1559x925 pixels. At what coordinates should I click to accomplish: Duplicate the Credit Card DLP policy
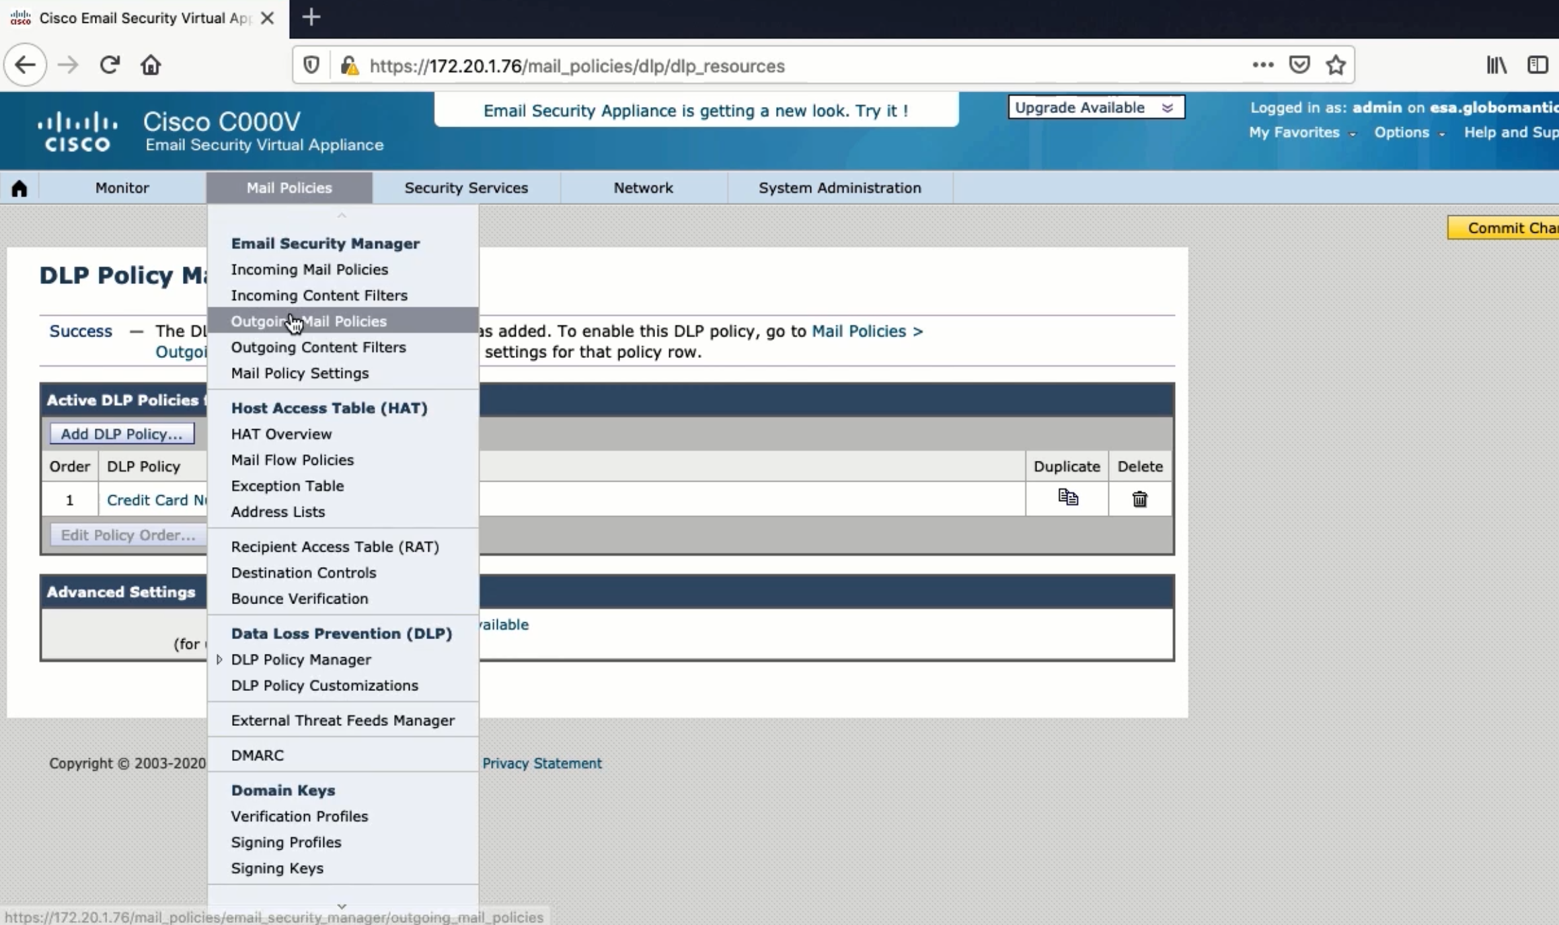[1067, 498]
